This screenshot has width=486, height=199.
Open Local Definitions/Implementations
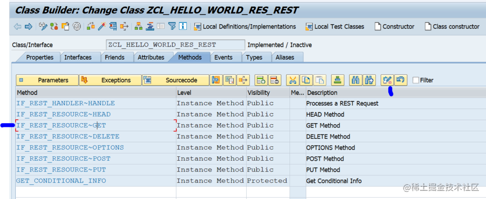pyautogui.click(x=245, y=27)
